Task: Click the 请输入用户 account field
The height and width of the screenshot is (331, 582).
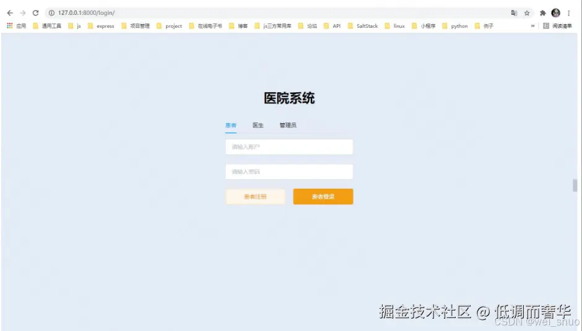Action: coord(289,147)
